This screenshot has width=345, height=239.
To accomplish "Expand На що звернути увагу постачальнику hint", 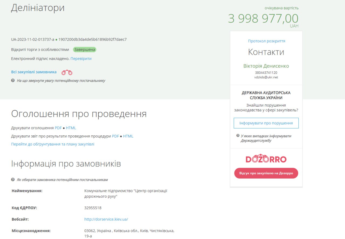I will [61, 81].
